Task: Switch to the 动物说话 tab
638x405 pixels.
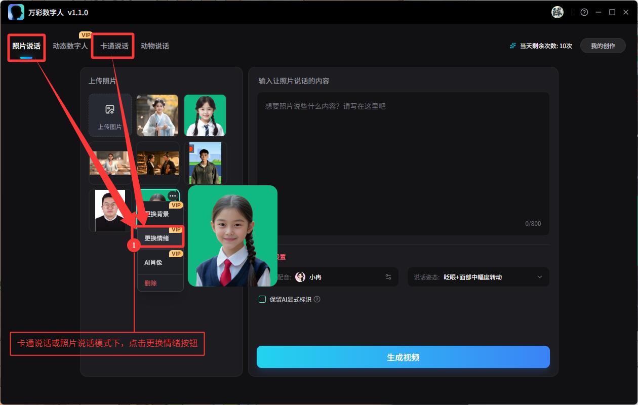Action: click(x=155, y=46)
